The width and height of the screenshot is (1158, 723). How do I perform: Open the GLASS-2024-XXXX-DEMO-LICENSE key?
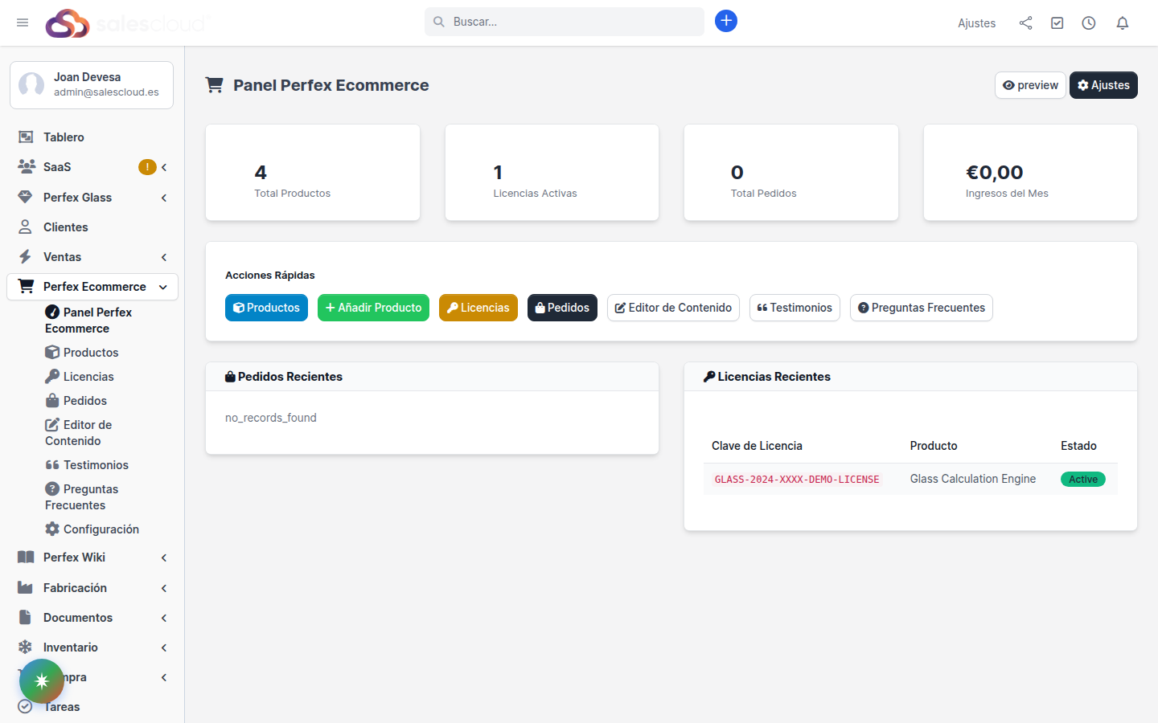click(796, 480)
